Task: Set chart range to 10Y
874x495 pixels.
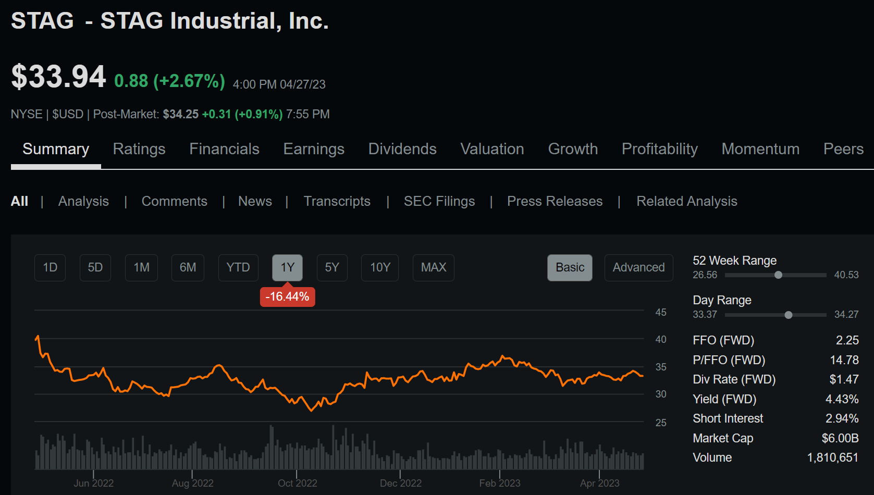Action: 380,268
